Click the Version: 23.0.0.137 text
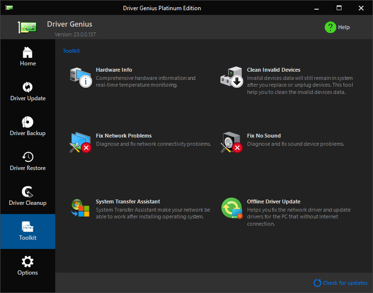This screenshot has width=373, height=293. (75, 34)
